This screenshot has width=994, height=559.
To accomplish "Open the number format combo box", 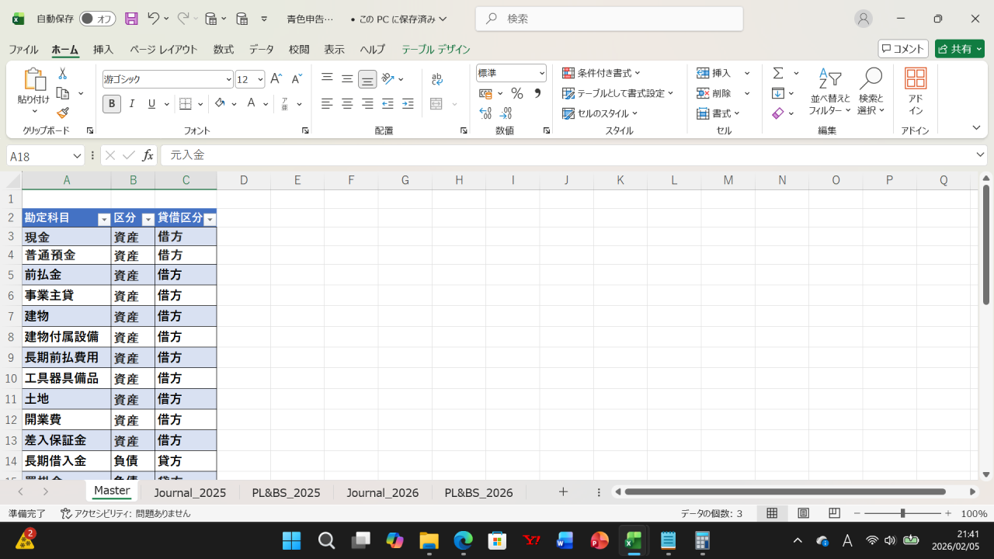I will [511, 73].
